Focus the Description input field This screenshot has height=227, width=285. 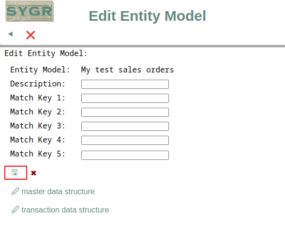(x=125, y=84)
